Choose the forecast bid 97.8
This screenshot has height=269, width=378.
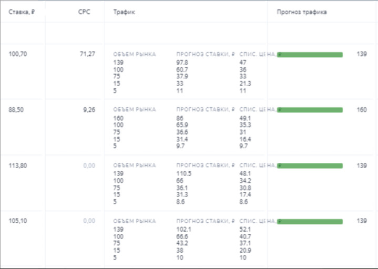coord(182,63)
